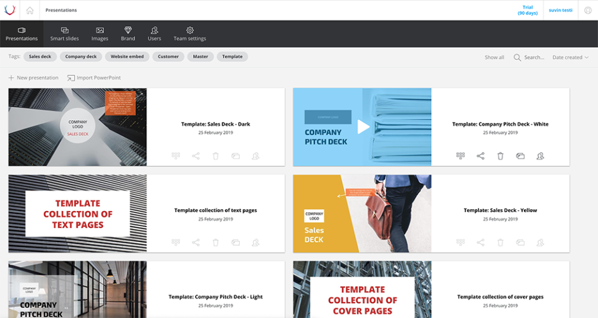Open Team settings
The height and width of the screenshot is (318, 598).
point(189,34)
